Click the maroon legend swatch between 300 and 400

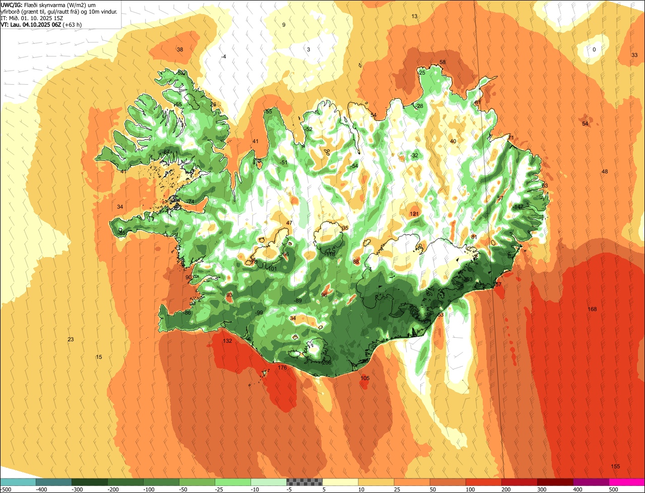[x=555, y=482]
